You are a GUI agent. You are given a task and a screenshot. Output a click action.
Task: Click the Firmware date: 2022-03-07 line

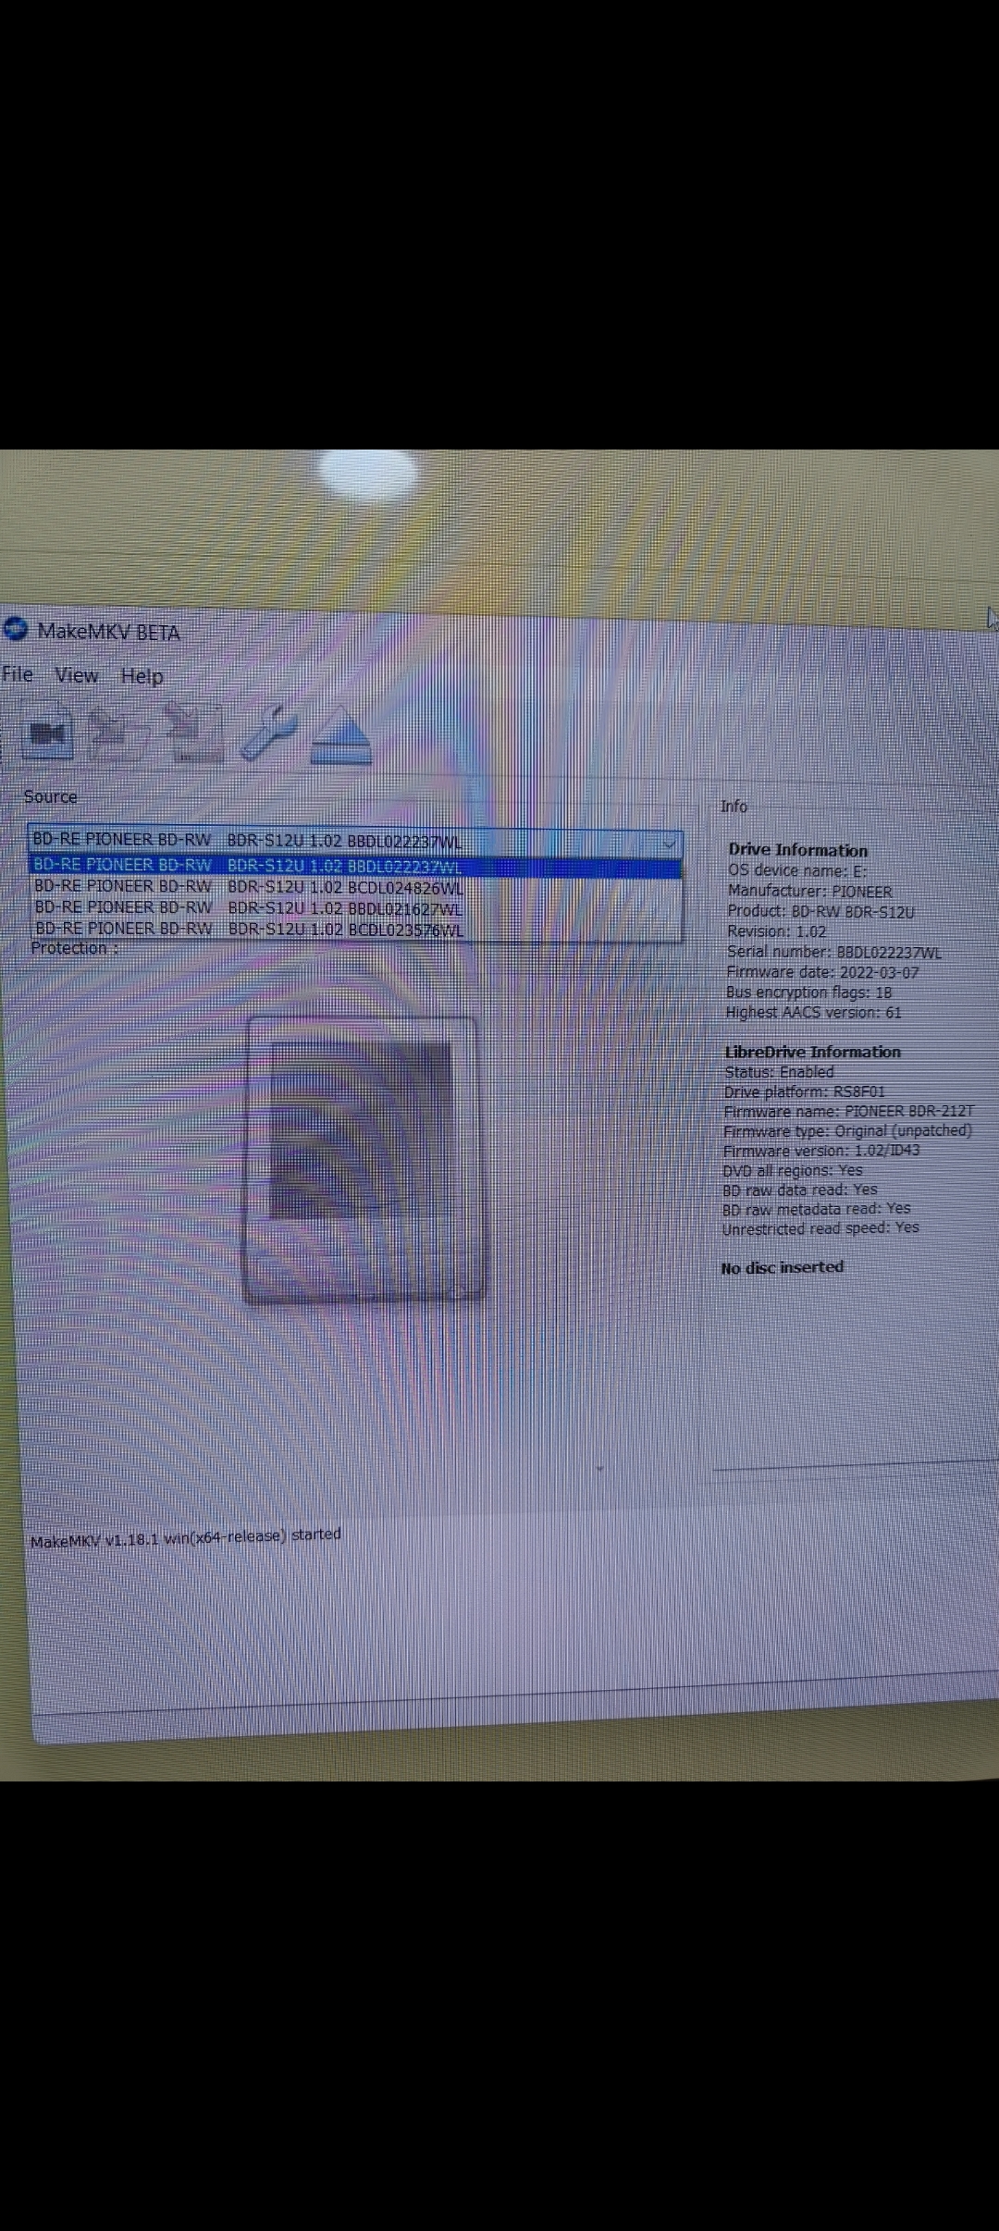coord(822,972)
